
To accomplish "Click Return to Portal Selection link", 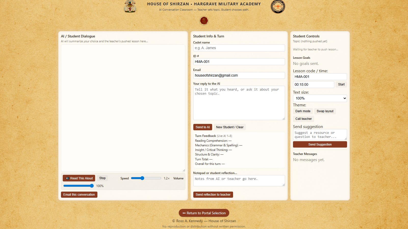I will [x=204, y=213].
